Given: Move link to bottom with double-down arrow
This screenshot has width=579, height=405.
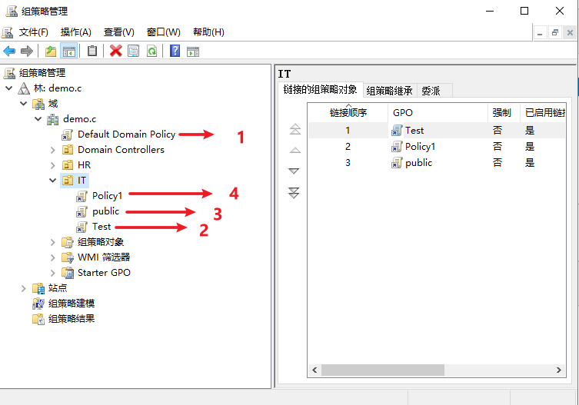Looking at the screenshot, I should pyautogui.click(x=294, y=193).
